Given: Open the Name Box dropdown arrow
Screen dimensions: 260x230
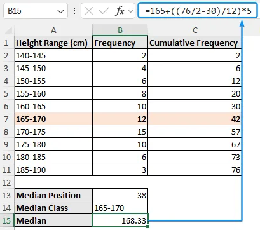Looking at the screenshot, I should pos(60,11).
